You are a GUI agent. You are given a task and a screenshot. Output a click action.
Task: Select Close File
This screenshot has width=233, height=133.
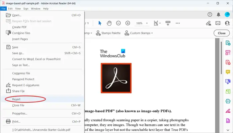[x=42, y=105]
